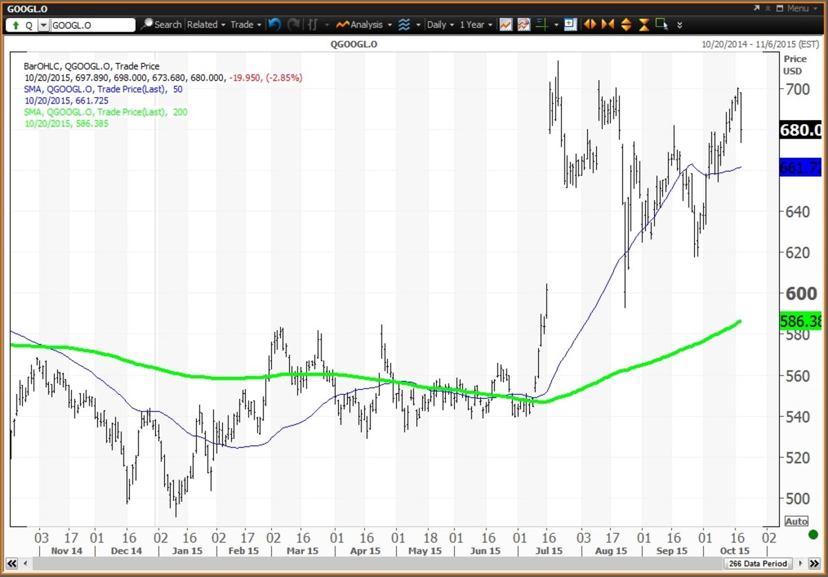
Task: Click the blue undo arrow icon
Action: pos(275,24)
